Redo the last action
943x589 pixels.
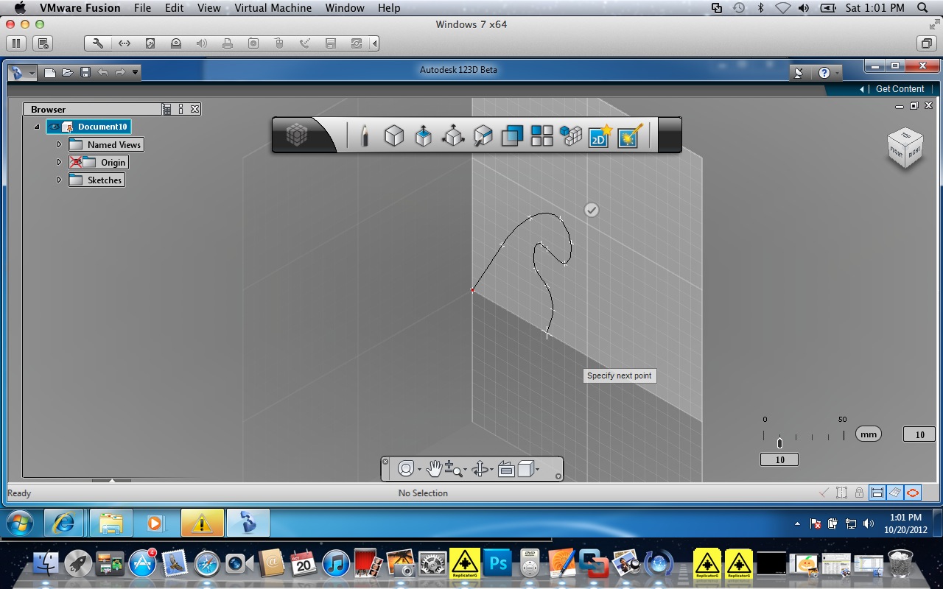120,72
